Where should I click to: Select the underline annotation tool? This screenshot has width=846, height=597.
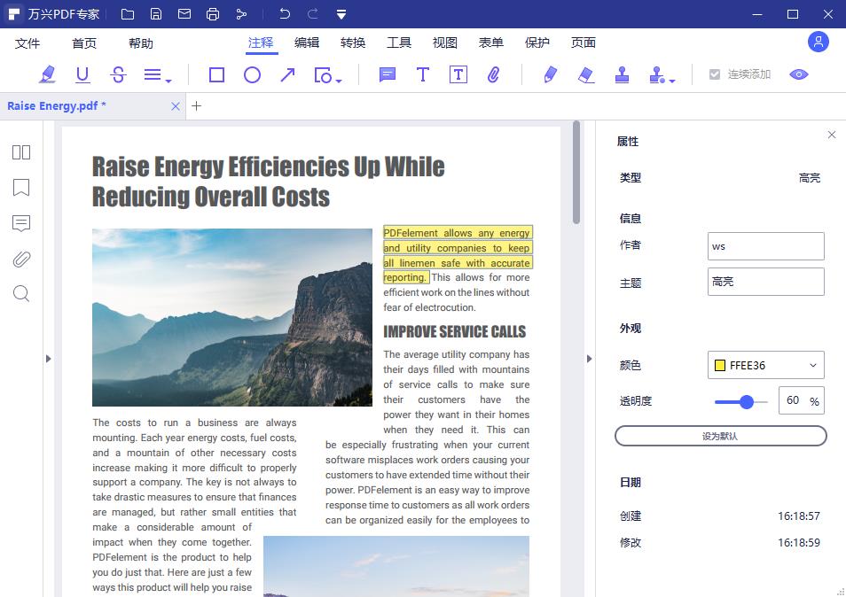click(x=82, y=75)
